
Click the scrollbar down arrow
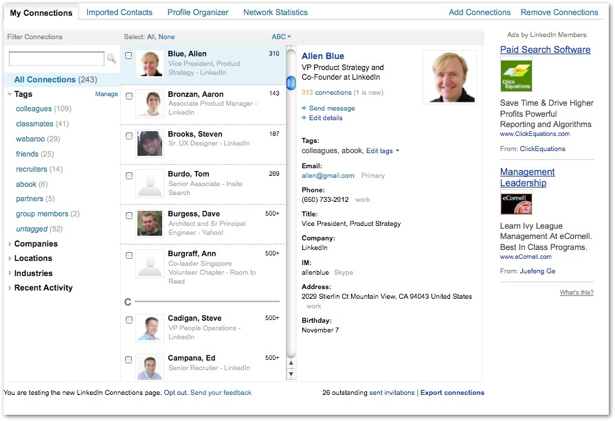(x=291, y=374)
